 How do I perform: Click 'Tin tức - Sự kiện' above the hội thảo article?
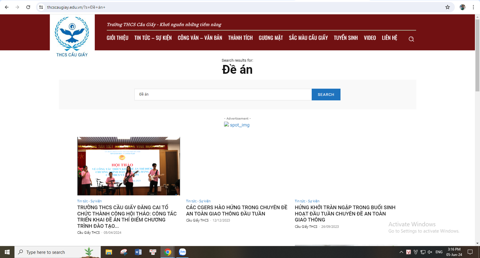point(90,201)
